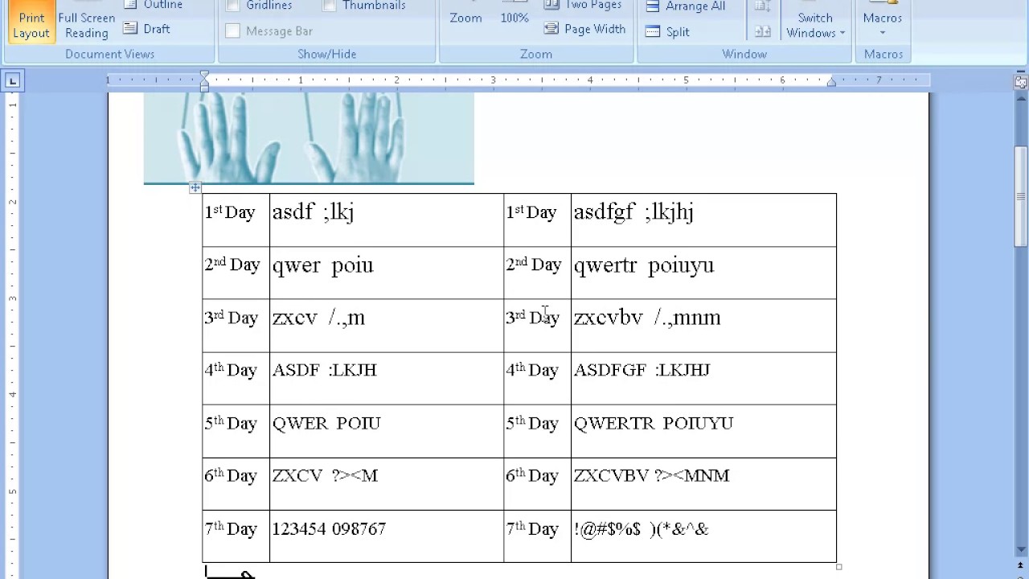This screenshot has height=579, width=1029.
Task: Click "2nd Day" in the third column
Action: click(x=534, y=265)
